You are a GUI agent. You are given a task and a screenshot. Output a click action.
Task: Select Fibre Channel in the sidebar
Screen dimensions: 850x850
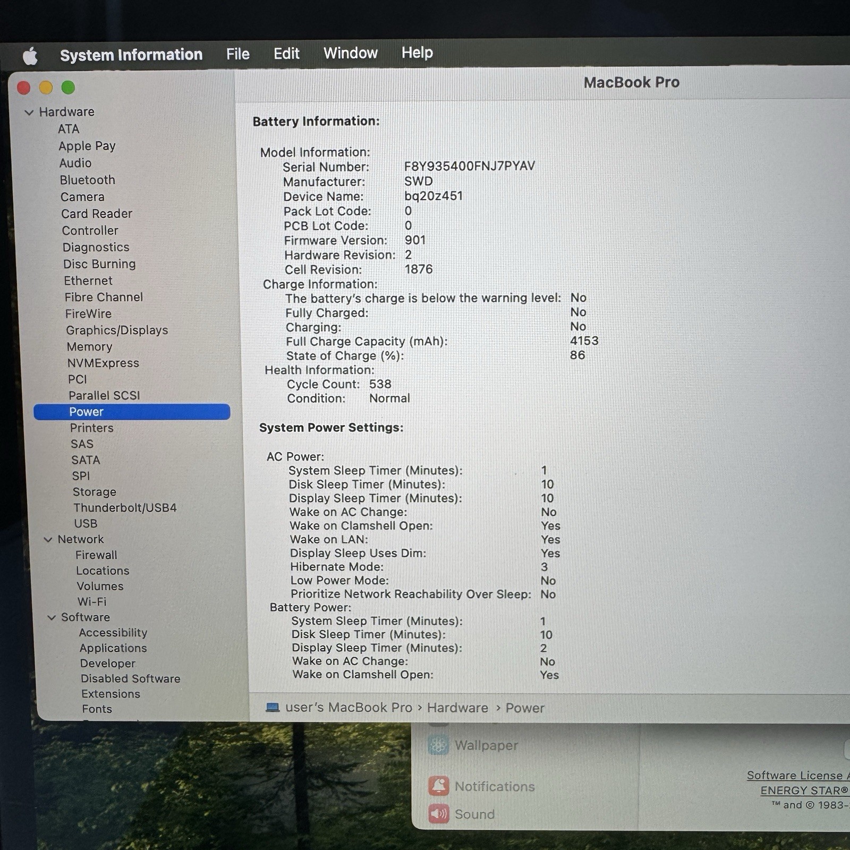click(104, 297)
